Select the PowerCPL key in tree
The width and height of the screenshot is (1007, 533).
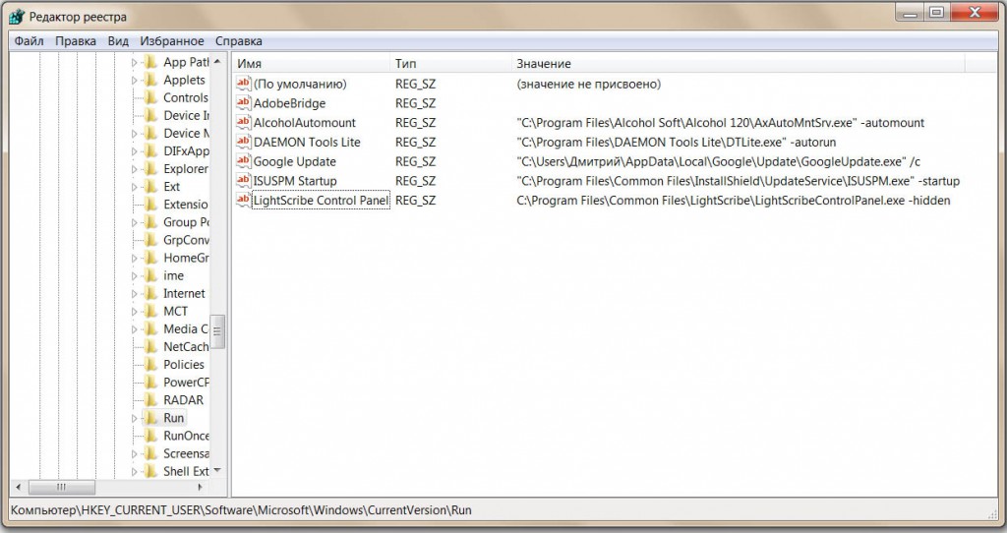[x=186, y=383]
